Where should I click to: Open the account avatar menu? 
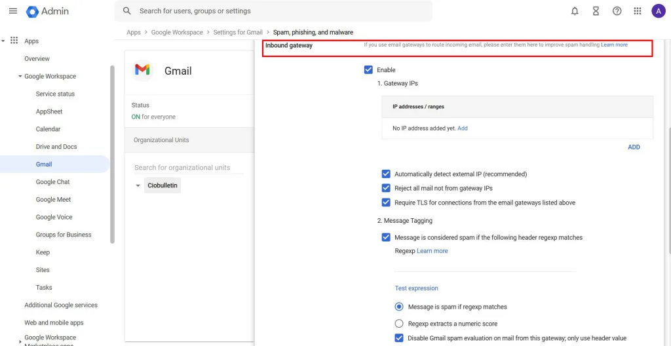point(658,11)
